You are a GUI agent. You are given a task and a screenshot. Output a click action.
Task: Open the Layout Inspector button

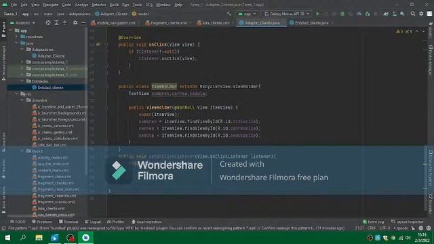click(408, 222)
